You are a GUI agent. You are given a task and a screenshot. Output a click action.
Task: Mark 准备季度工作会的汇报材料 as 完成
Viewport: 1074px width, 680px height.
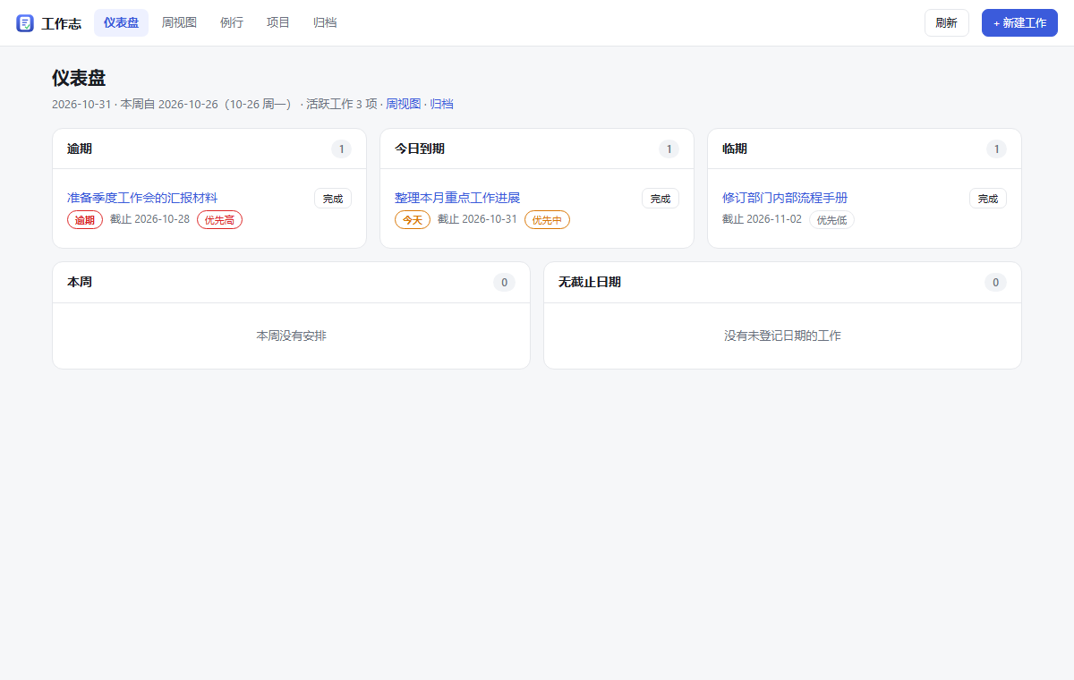click(x=333, y=199)
